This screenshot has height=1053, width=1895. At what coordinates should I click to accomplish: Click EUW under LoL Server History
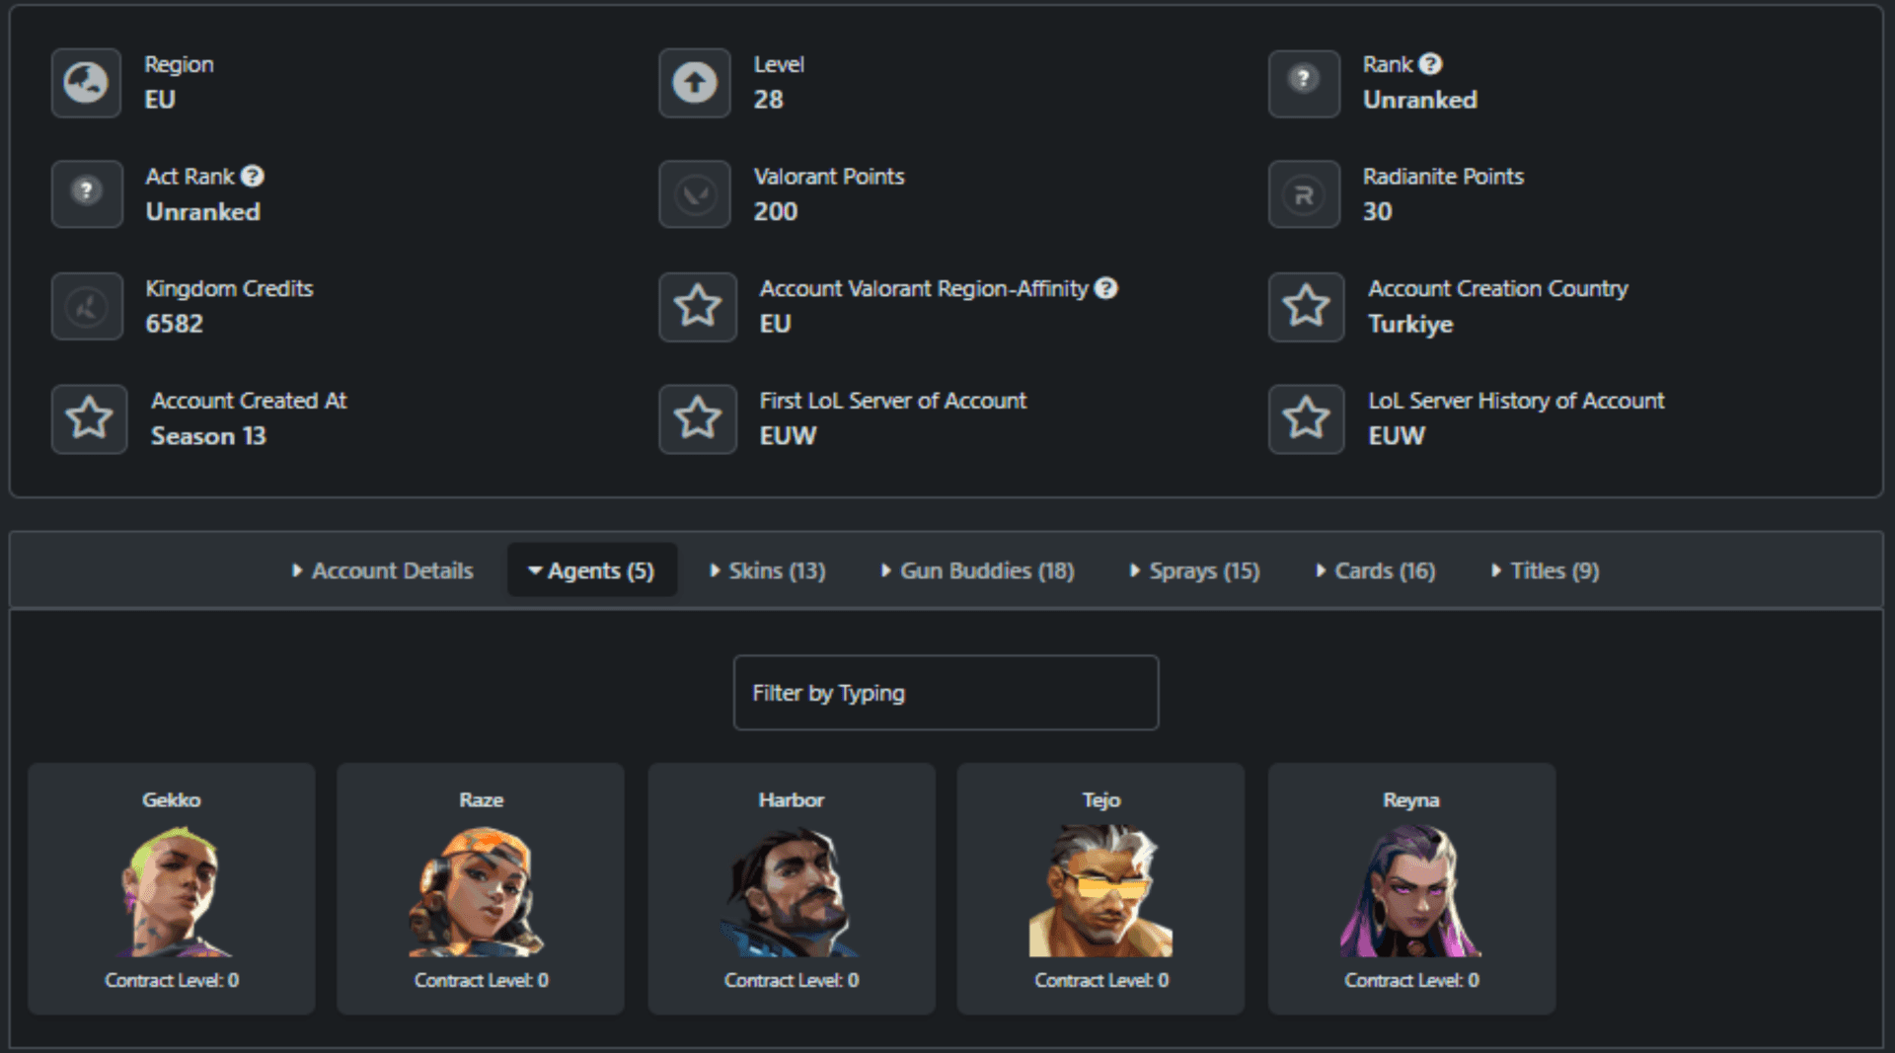(x=1397, y=436)
